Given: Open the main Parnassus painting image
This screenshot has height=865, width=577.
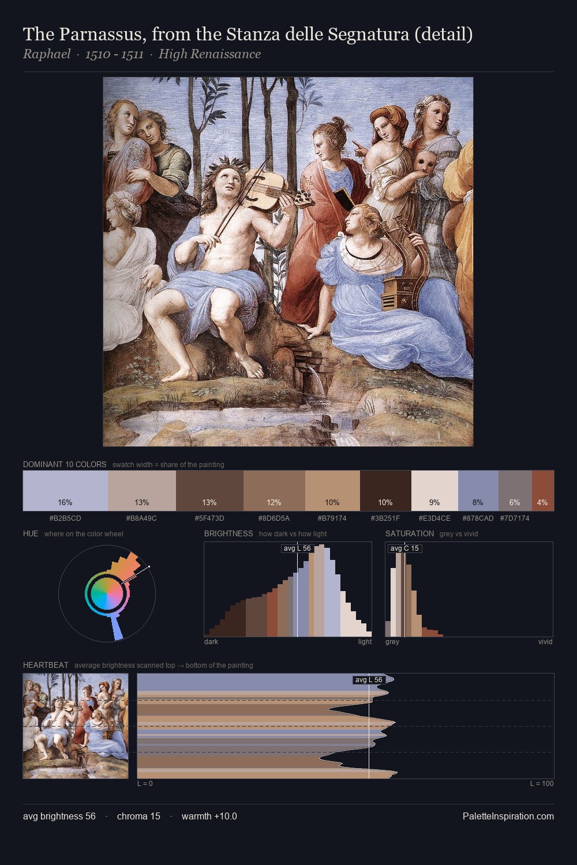Looking at the screenshot, I should pos(288,262).
